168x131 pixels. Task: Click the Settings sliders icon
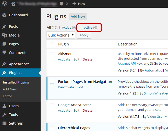pos(4,123)
